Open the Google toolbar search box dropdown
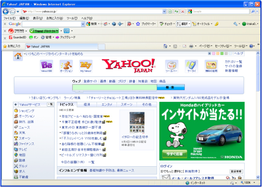The height and width of the screenshot is (187, 262). click(x=83, y=24)
